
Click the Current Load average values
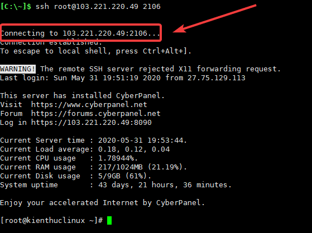[x=134, y=149]
